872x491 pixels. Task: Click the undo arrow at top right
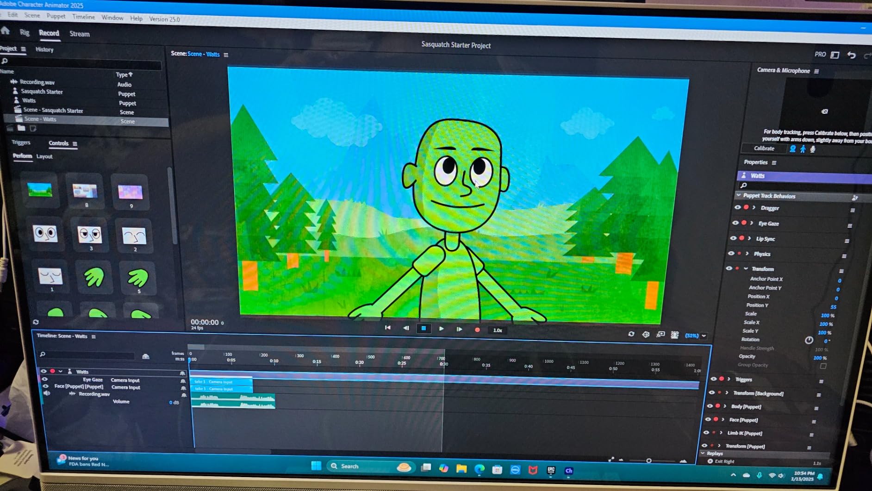tap(851, 55)
